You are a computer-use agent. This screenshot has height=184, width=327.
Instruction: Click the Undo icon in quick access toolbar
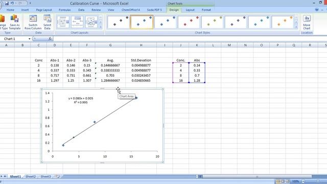coord(12,4)
